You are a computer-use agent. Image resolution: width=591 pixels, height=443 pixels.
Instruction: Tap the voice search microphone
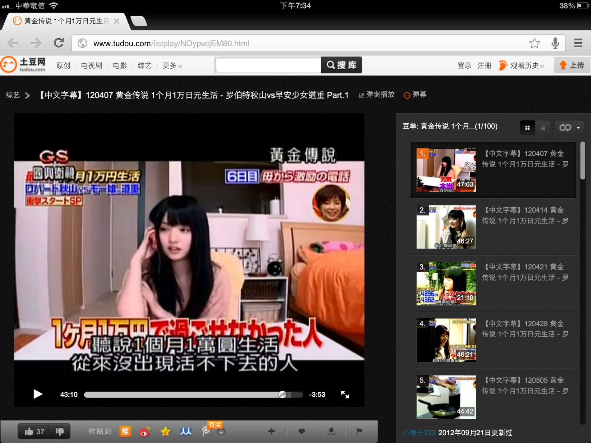[555, 43]
